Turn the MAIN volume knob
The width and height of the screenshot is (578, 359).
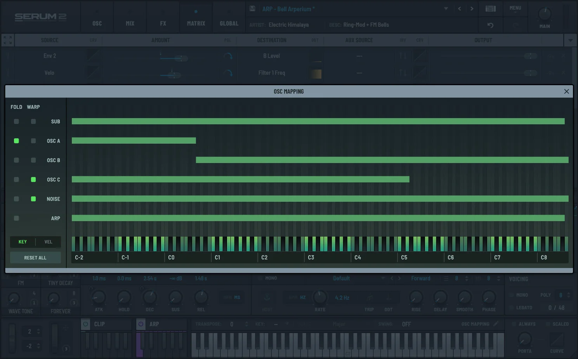pos(545,14)
